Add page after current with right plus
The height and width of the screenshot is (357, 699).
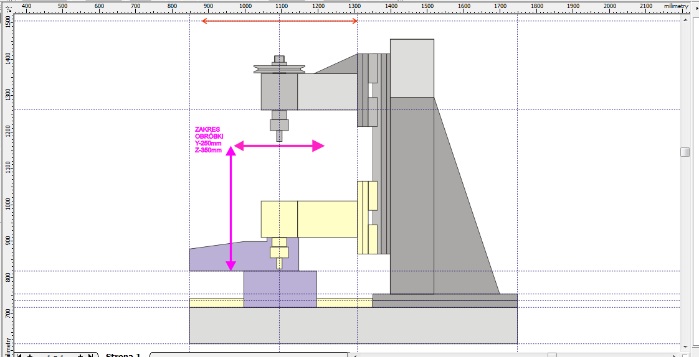pyautogui.click(x=80, y=355)
